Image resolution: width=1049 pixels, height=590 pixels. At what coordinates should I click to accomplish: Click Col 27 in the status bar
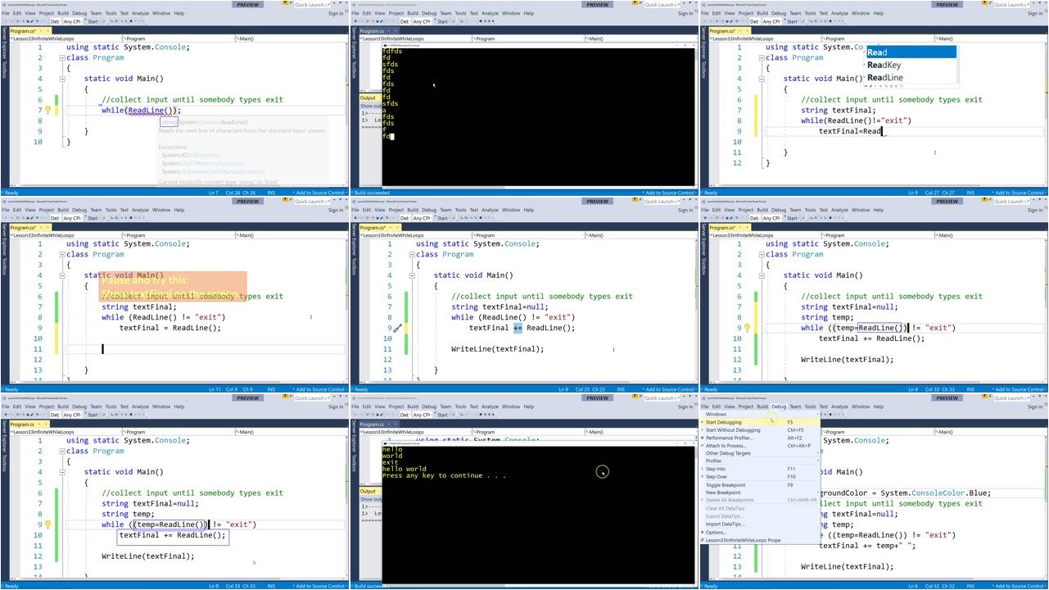click(x=933, y=193)
